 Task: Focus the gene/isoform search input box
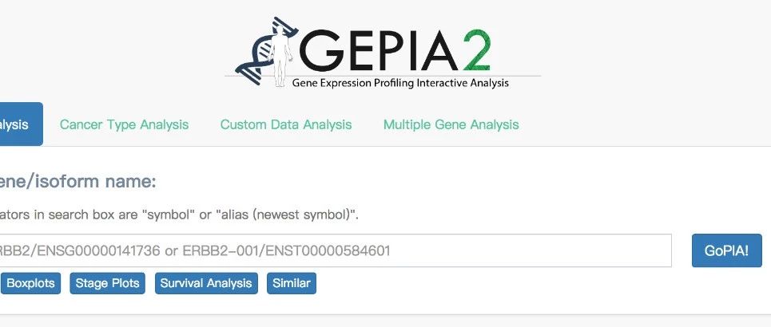[x=334, y=251]
